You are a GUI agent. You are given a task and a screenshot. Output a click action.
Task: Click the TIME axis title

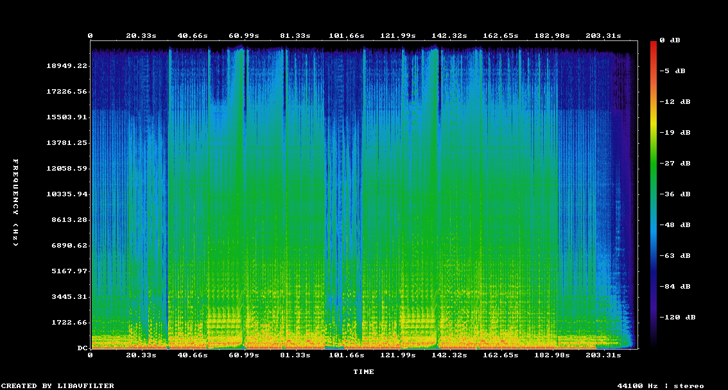tap(363, 372)
